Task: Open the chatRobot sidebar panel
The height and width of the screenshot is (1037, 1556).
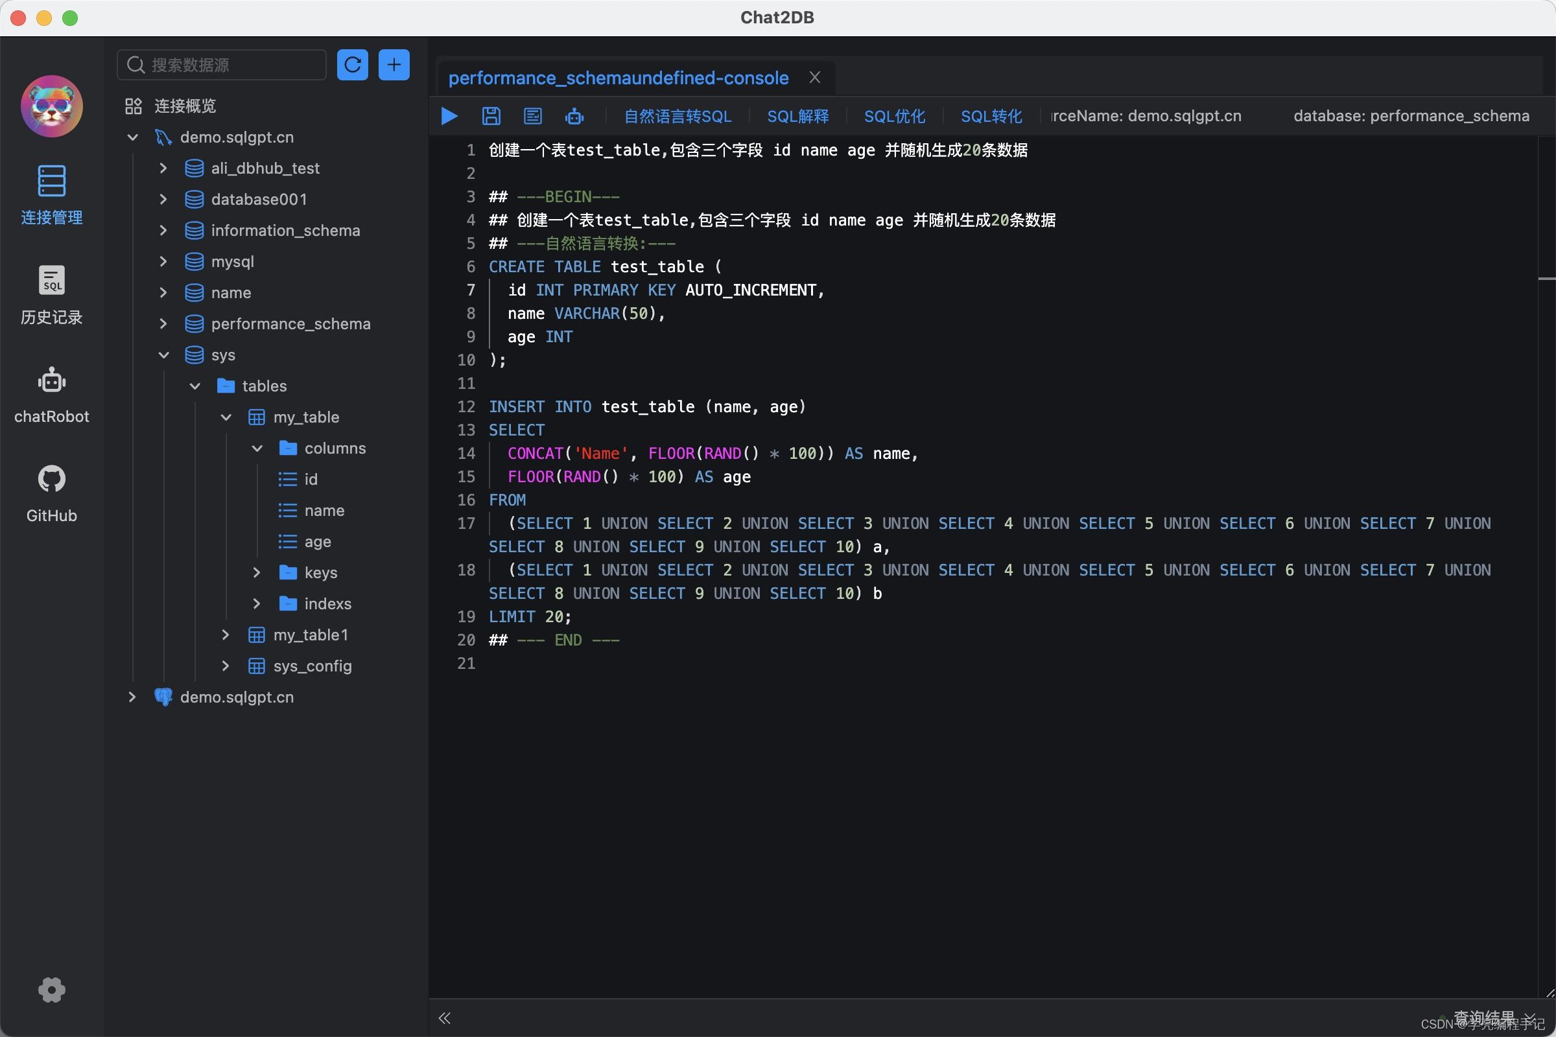Action: tap(52, 395)
